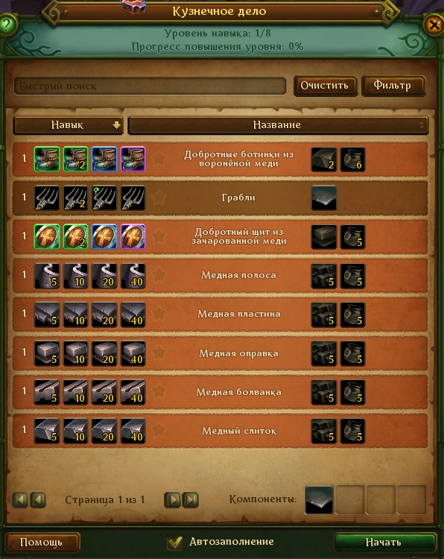This screenshot has height=559, width=444.
Task: Jump to the first page arrow
Action: 19,499
